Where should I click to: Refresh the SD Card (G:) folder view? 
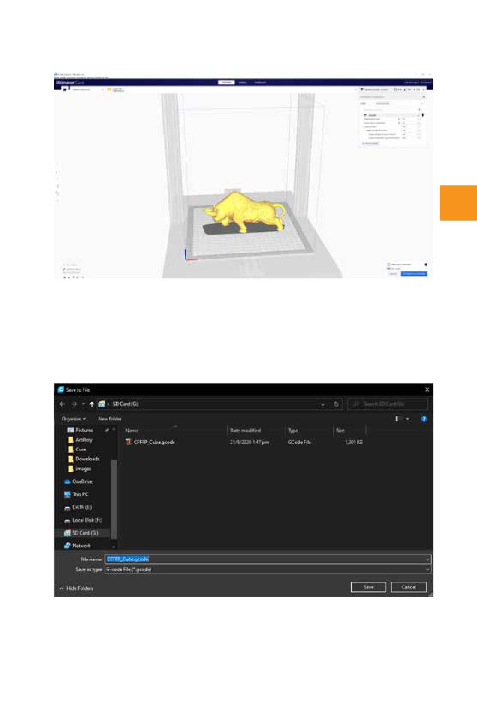coord(336,404)
